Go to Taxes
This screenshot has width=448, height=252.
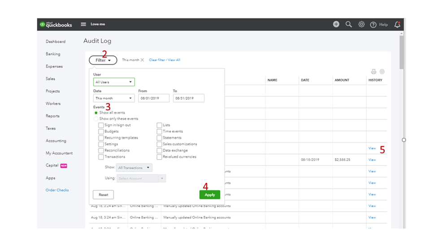[51, 129]
